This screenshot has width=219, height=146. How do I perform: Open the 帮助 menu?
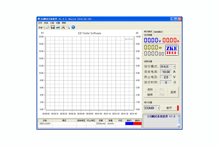click(x=64, y=23)
